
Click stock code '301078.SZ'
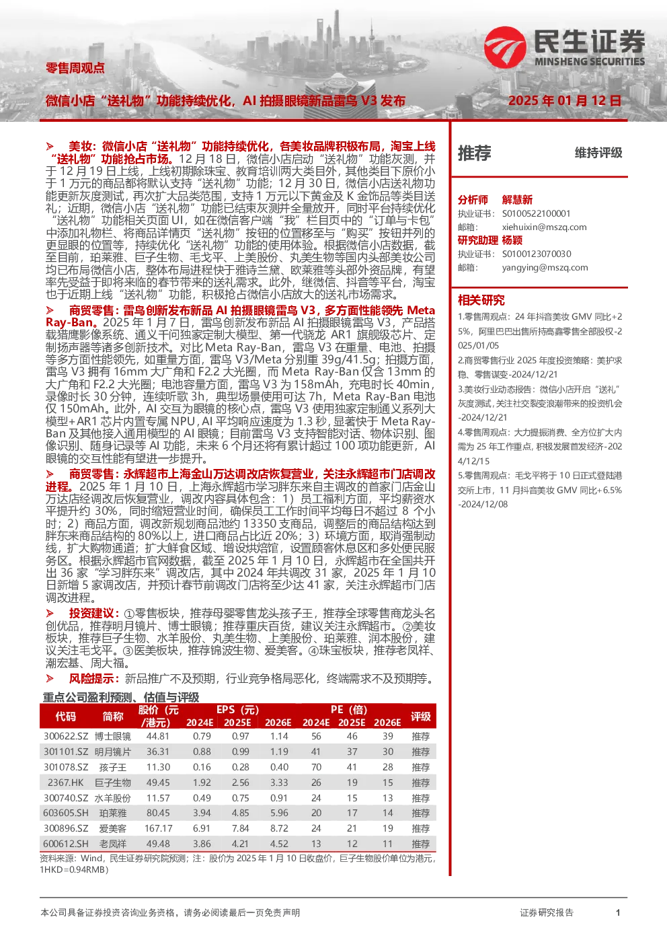[66, 767]
